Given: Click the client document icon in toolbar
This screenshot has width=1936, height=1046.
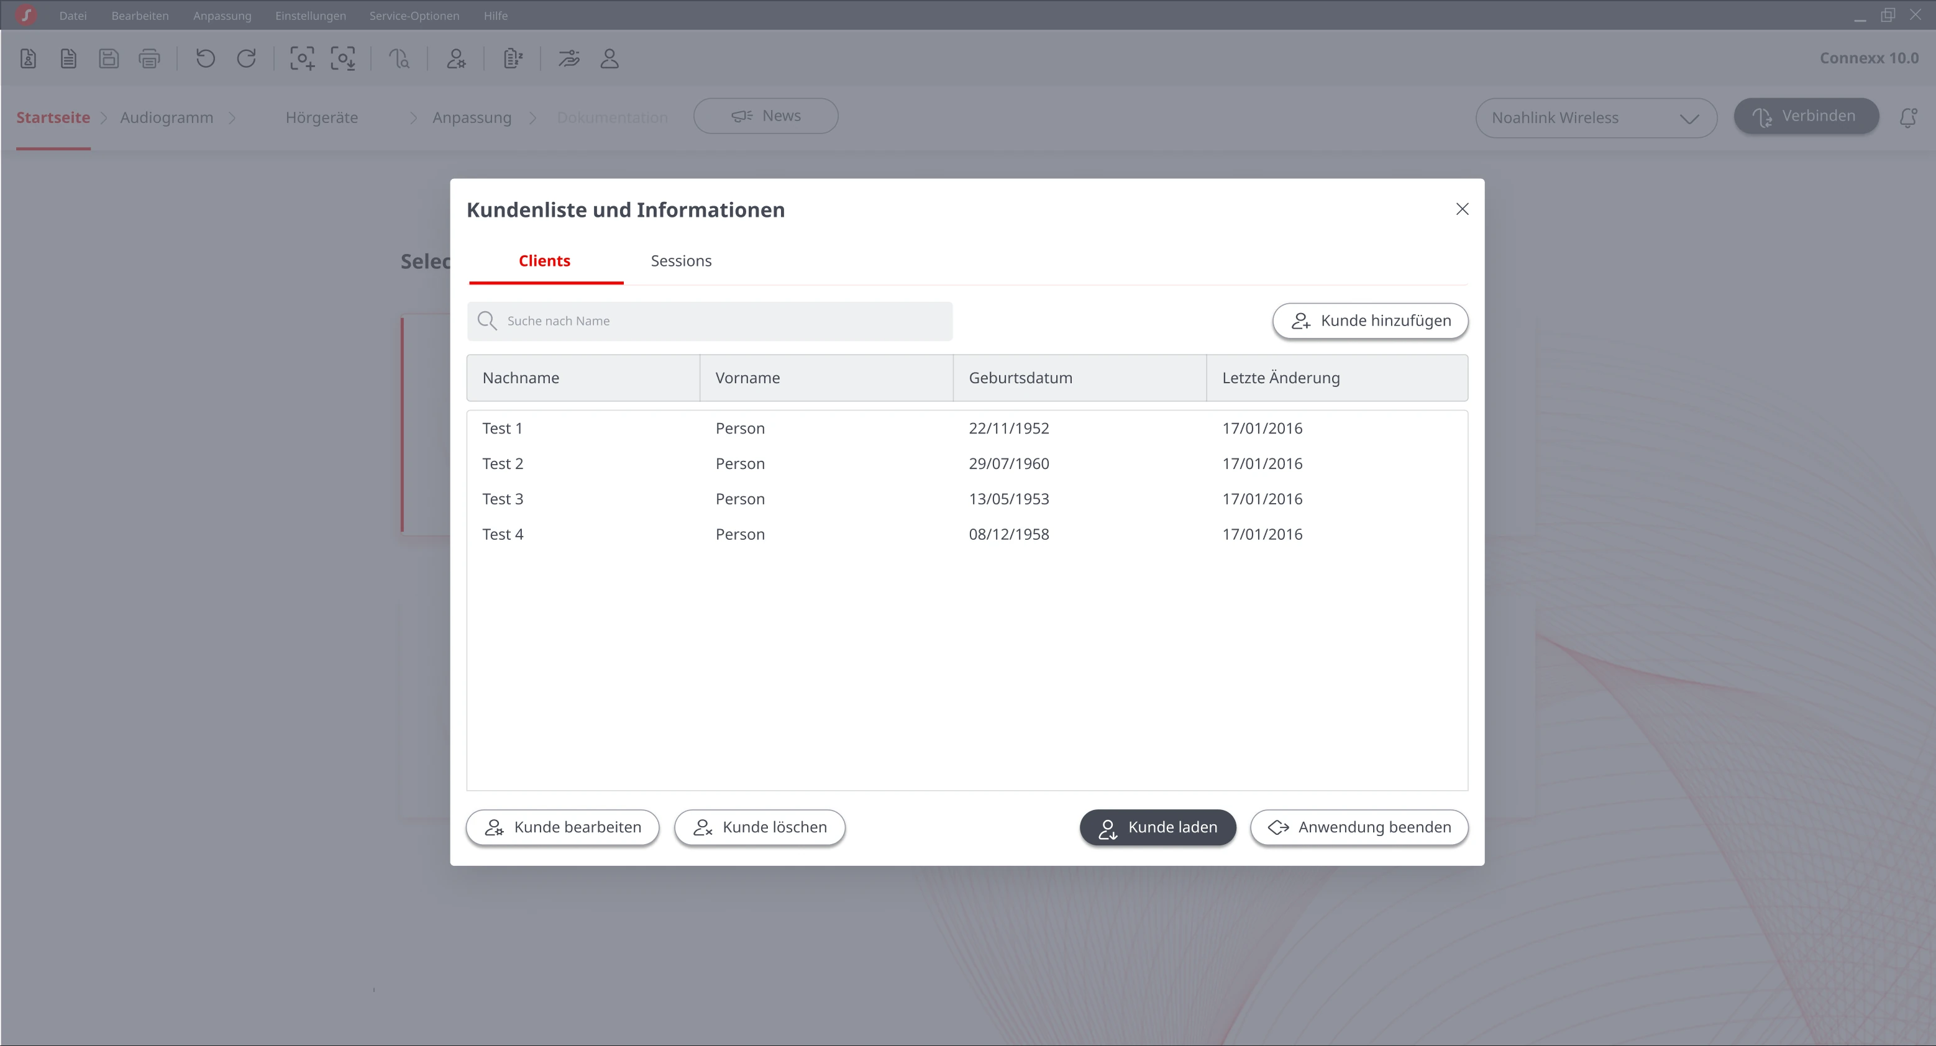Looking at the screenshot, I should tap(28, 58).
